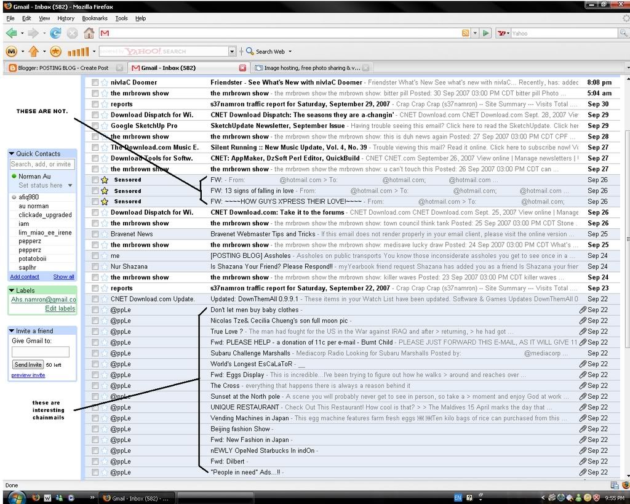630x504 pixels.
Task: Click the 'Give Gmail to' email field
Action: point(41,352)
